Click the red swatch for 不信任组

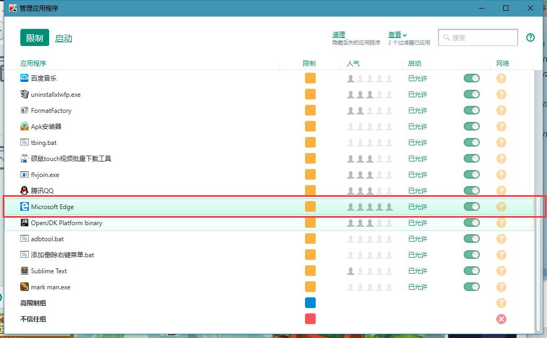310,319
